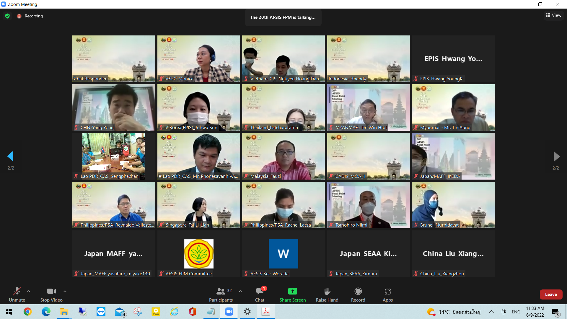This screenshot has height=319, width=567.
Task: Click the red Leave button
Action: coord(551,294)
